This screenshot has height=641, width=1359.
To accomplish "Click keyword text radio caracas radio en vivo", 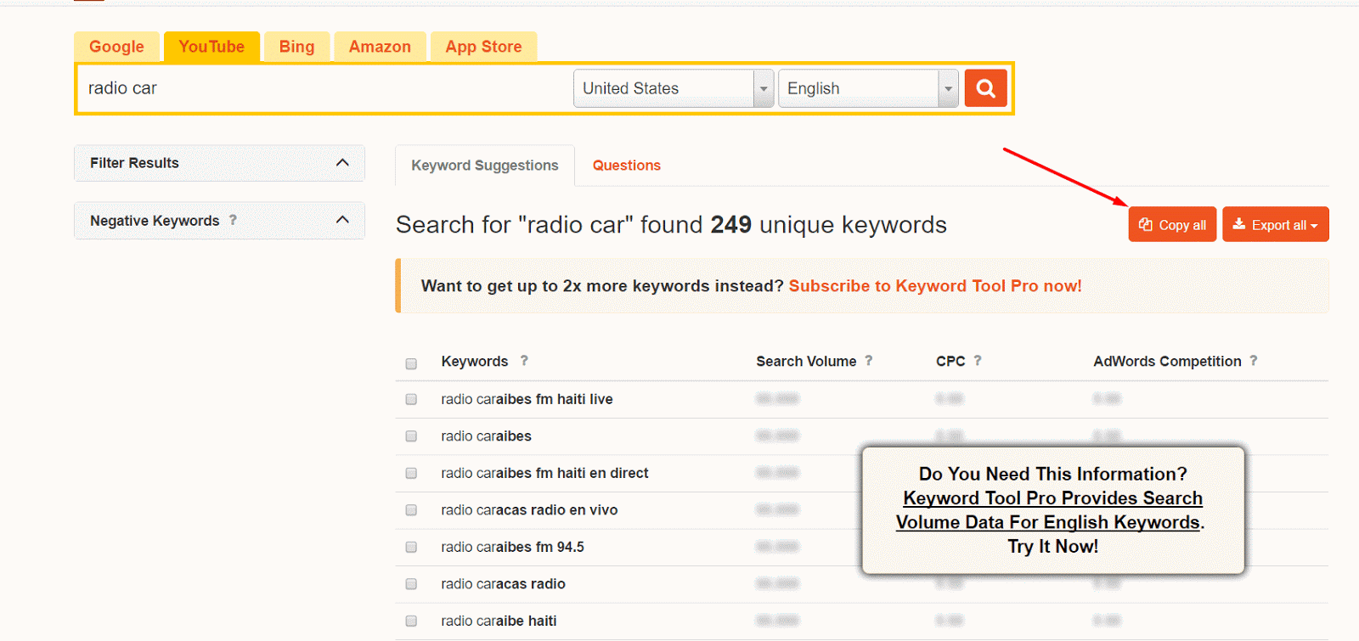I will coord(529,510).
